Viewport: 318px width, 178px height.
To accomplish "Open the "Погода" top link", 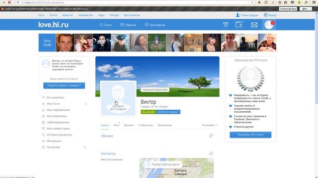I will [114, 15].
